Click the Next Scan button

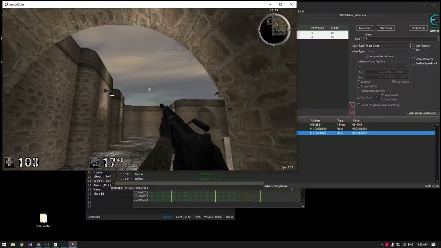pyautogui.click(x=386, y=28)
